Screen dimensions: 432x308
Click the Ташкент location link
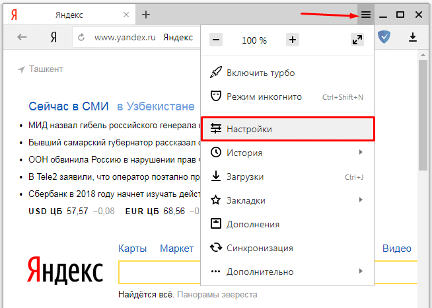click(46, 69)
